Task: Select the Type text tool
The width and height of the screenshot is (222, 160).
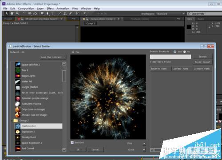Action: coord(53,14)
